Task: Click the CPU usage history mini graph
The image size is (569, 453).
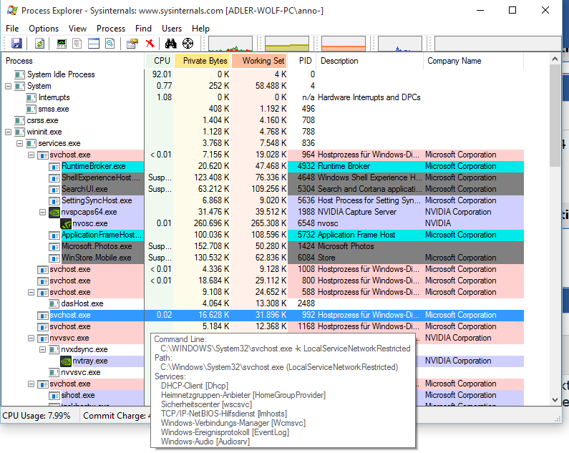Action: [x=230, y=44]
